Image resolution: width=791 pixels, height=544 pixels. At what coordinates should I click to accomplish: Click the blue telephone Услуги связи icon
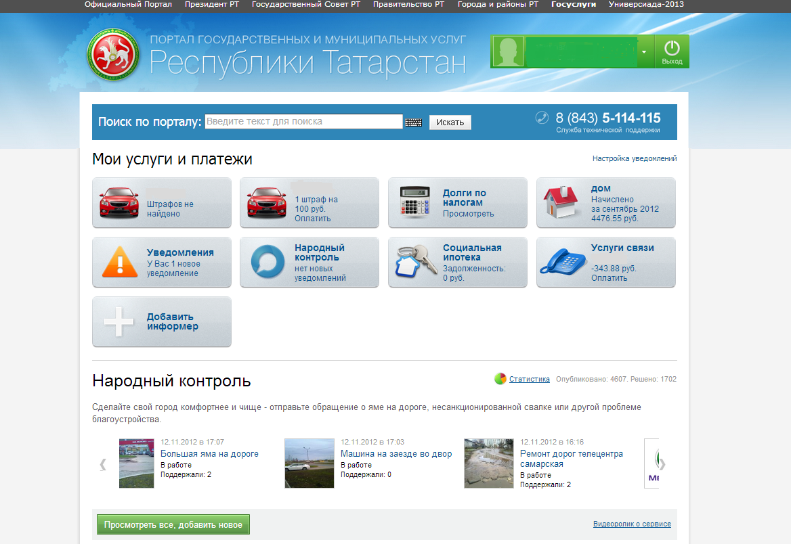564,262
